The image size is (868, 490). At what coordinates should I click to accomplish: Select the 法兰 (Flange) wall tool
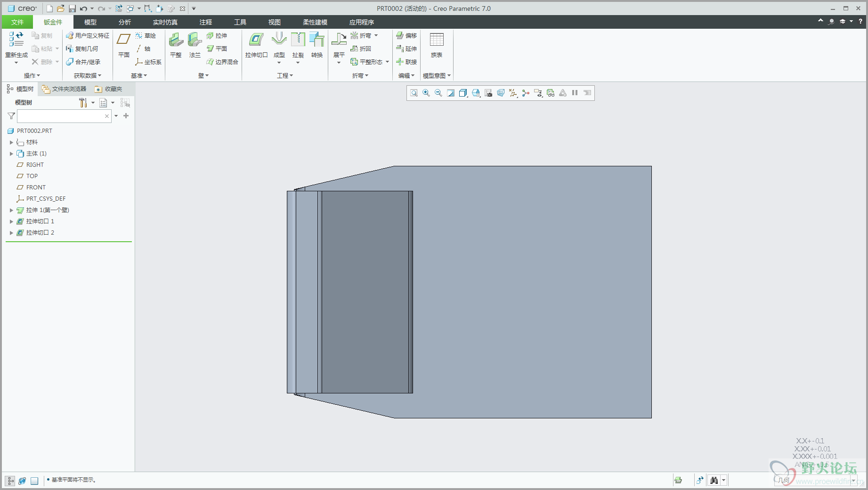tap(195, 45)
